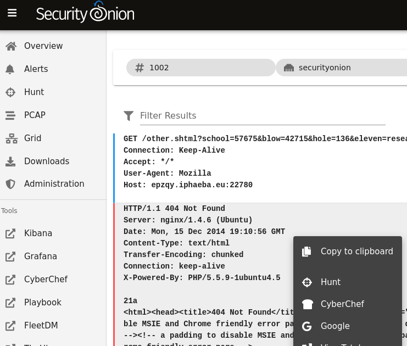Screen dimensions: 407x346
Task: Click the 1002 job ID chip
Action: [200, 68]
